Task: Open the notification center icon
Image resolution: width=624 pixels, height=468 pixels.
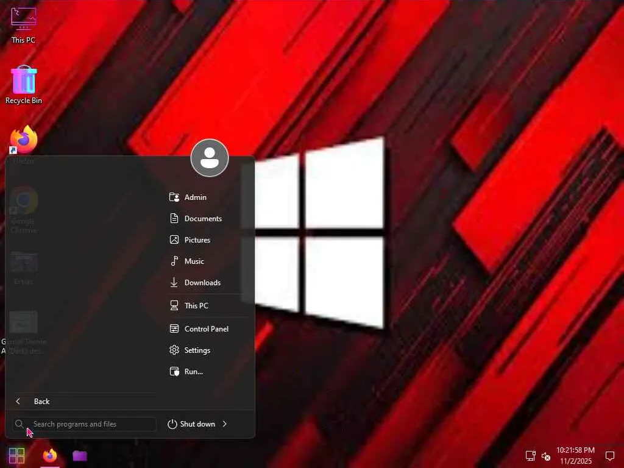Action: click(x=609, y=456)
